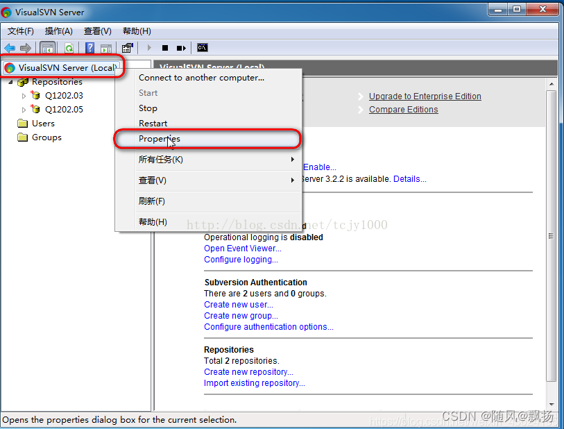This screenshot has width=564, height=429.
Task: Click Create new repository... link
Action: [x=248, y=372]
